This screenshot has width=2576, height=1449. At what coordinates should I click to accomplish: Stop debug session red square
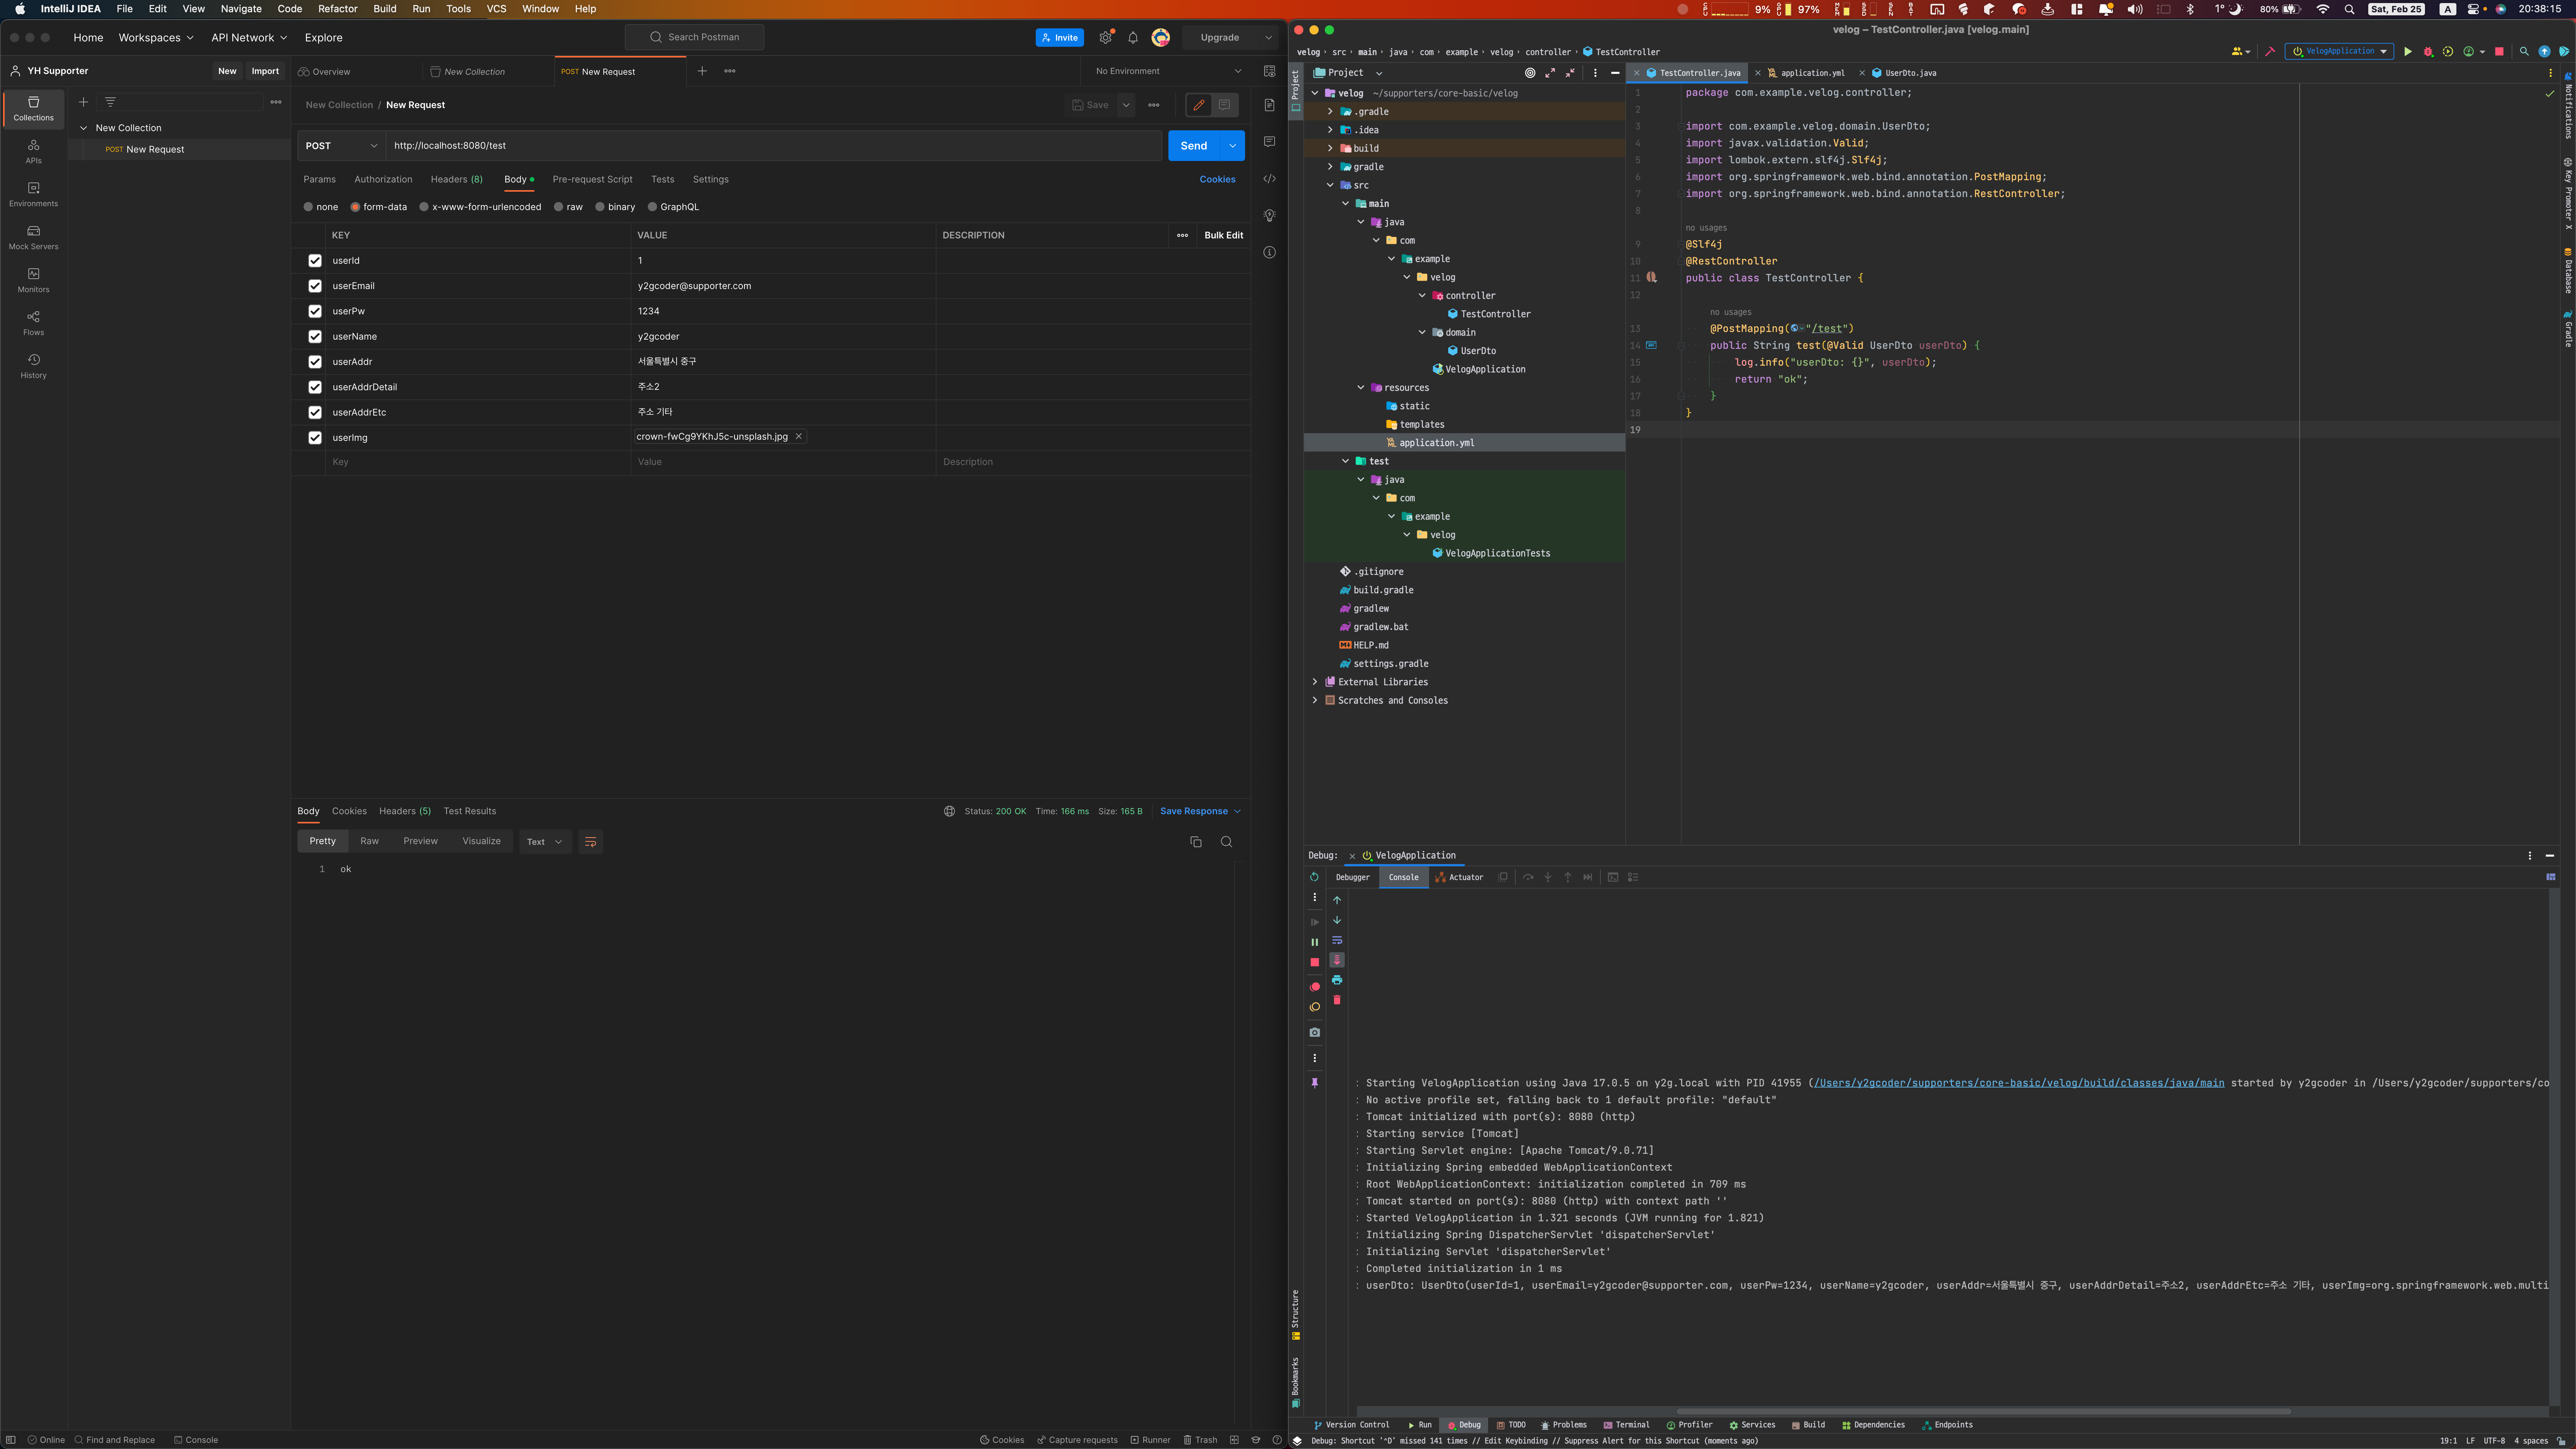1314,962
